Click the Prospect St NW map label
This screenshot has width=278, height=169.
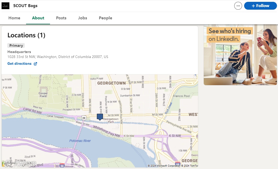coord(71,109)
